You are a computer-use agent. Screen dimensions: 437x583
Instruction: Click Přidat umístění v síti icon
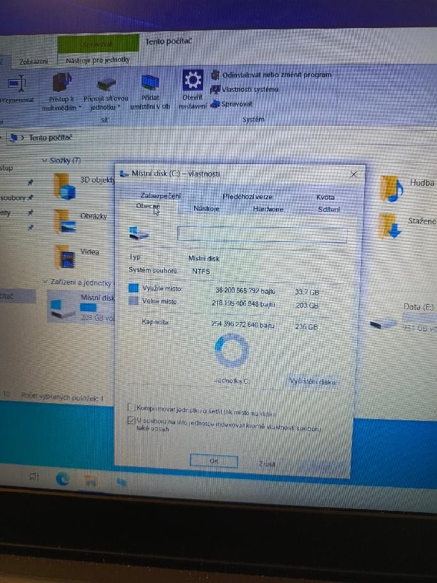tap(150, 83)
